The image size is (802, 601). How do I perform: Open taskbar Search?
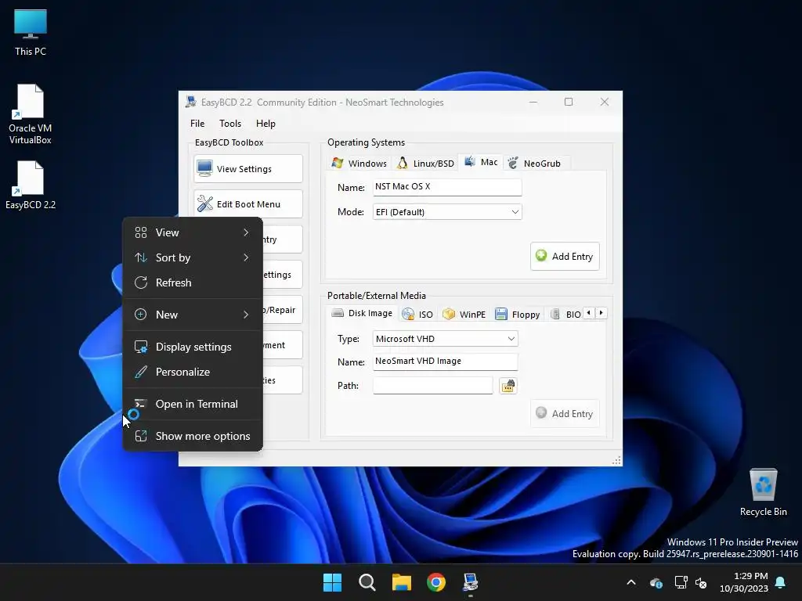tap(367, 582)
